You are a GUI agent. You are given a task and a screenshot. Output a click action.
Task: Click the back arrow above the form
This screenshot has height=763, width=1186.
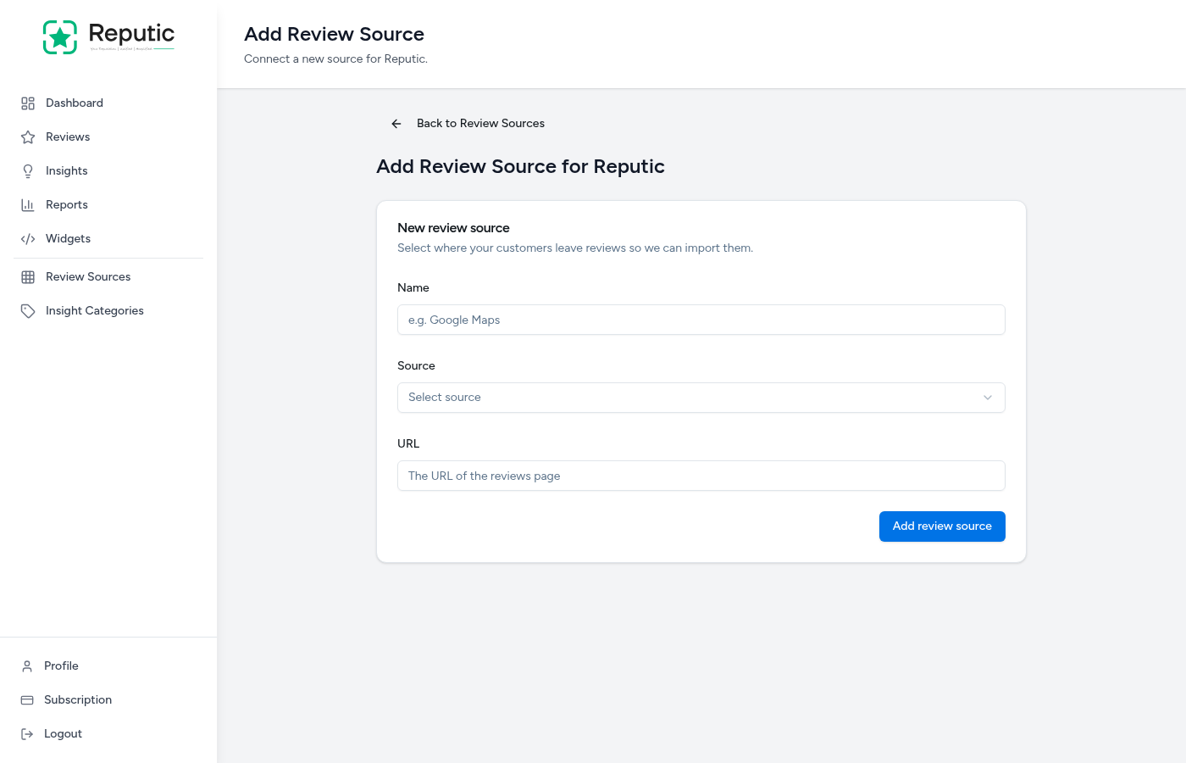396,123
